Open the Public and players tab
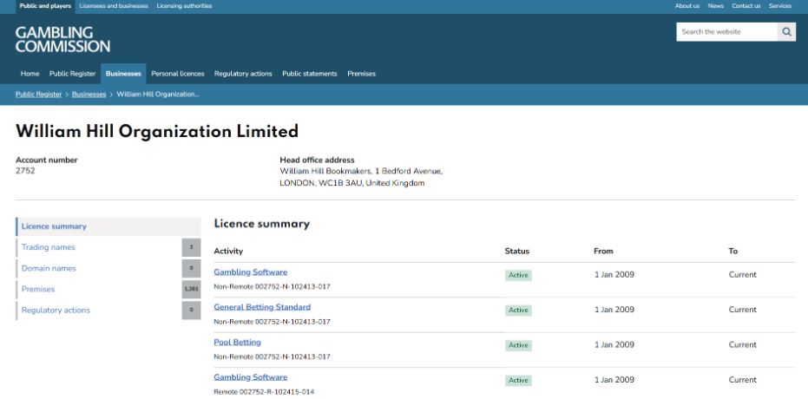This screenshot has width=808, height=399. tap(45, 6)
